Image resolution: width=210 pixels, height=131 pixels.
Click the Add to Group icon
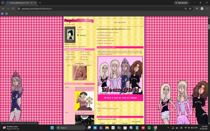pos(66,60)
